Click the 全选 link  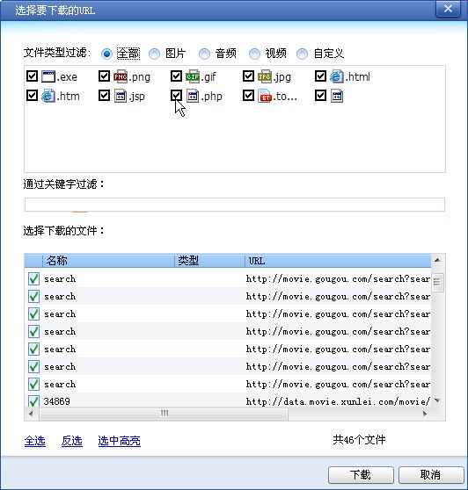(34, 441)
